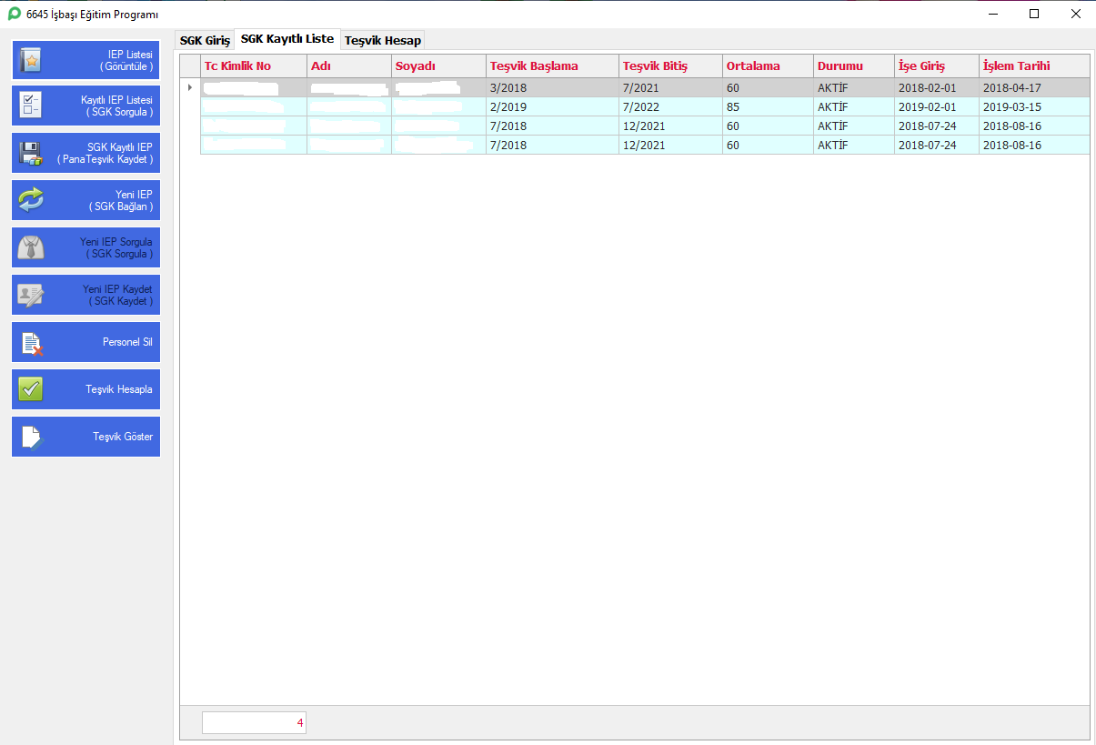
Task: Click AKTİF status in row with 3/2018
Action: point(854,88)
